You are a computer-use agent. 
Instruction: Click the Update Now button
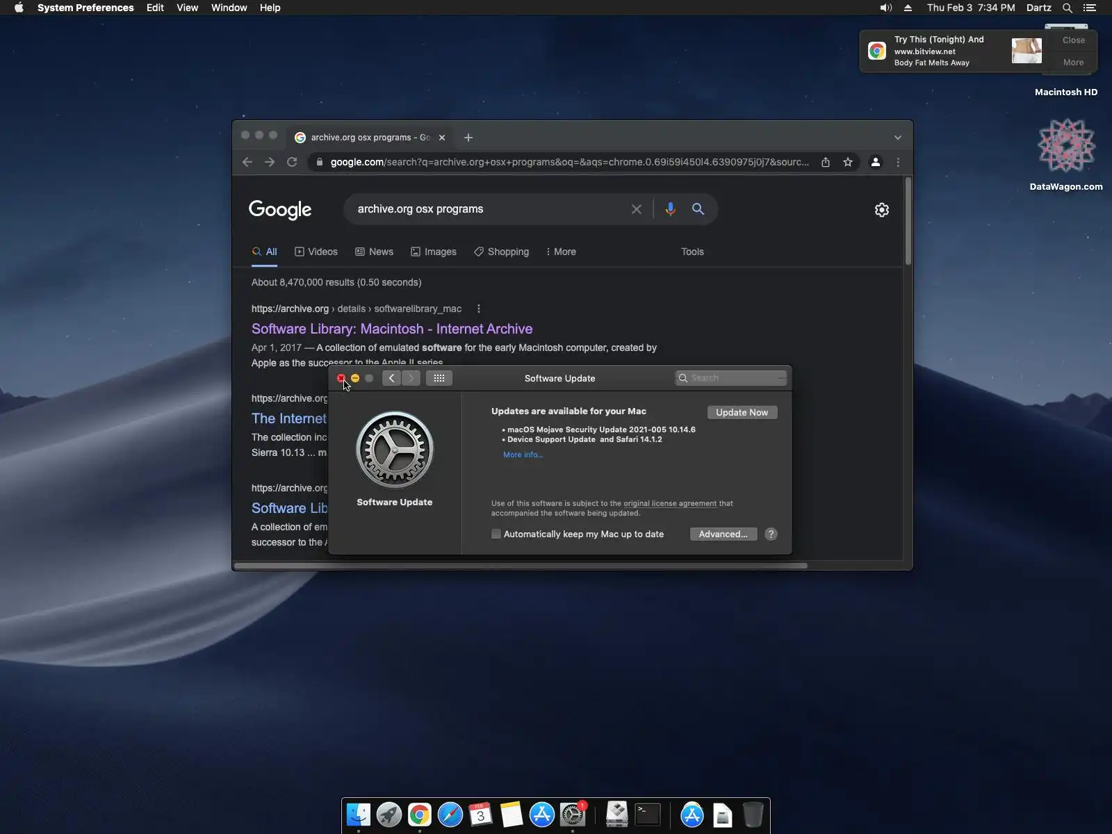742,412
